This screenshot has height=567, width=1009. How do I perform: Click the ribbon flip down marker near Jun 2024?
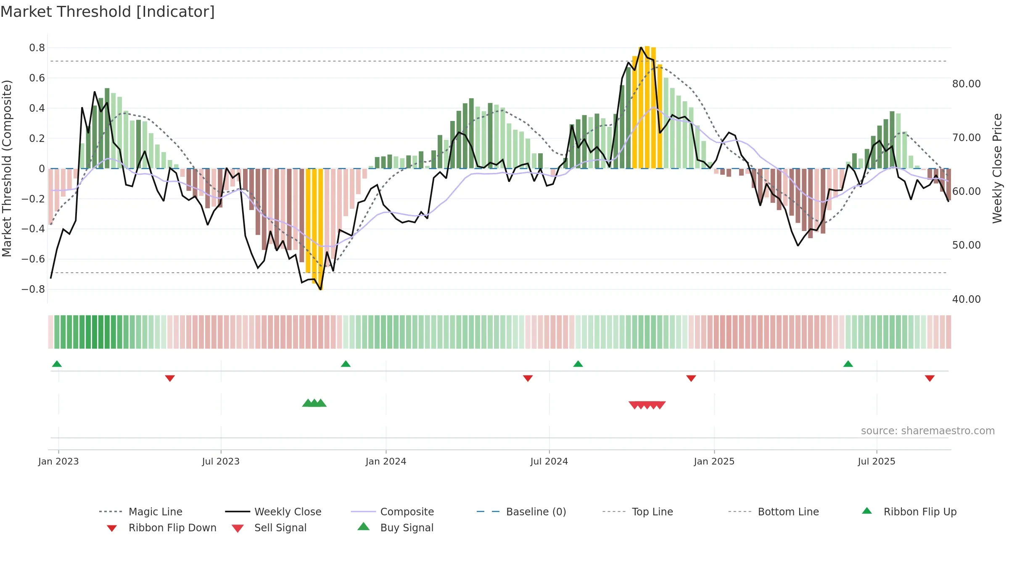pyautogui.click(x=528, y=378)
